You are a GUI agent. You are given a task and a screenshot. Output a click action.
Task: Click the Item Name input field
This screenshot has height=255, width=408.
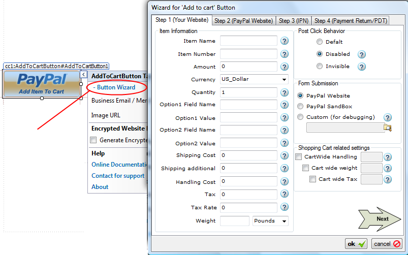coord(248,41)
